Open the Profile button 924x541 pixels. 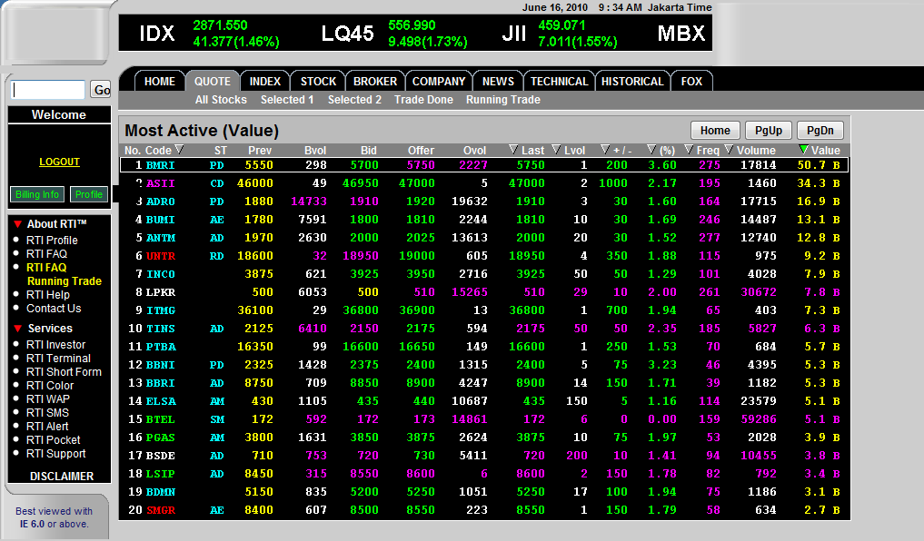89,194
